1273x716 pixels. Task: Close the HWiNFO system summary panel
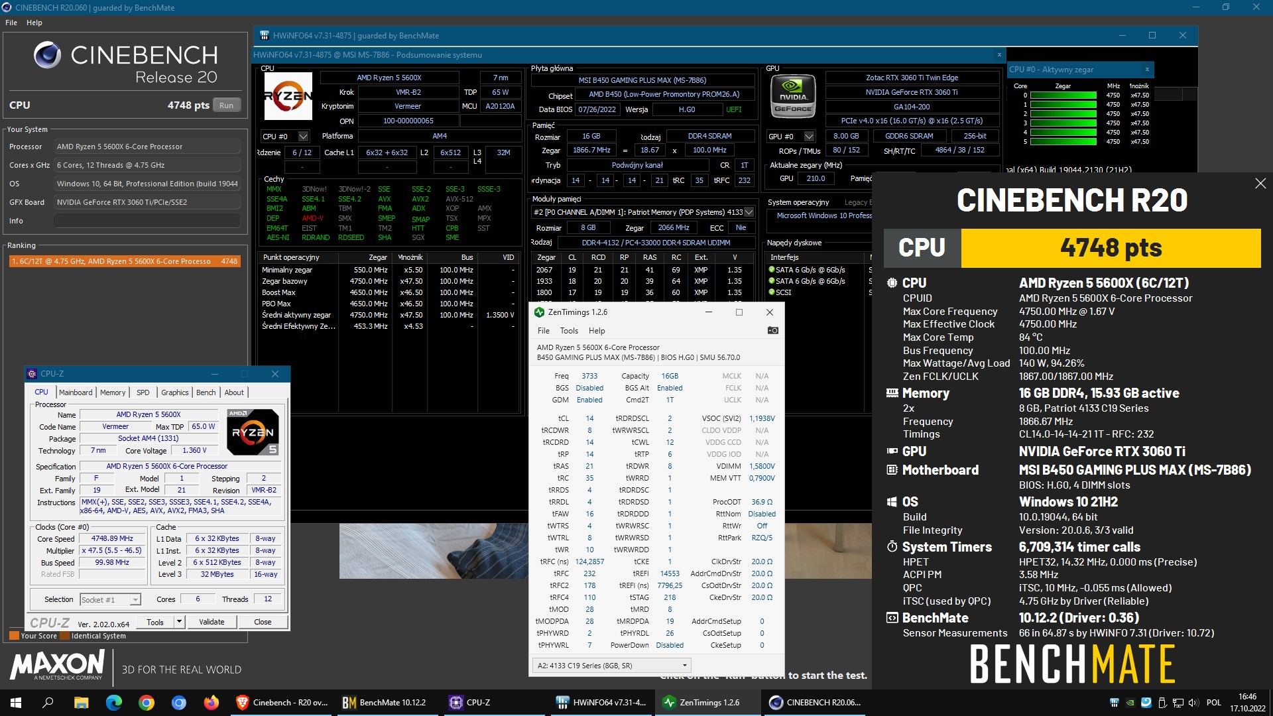pyautogui.click(x=999, y=55)
